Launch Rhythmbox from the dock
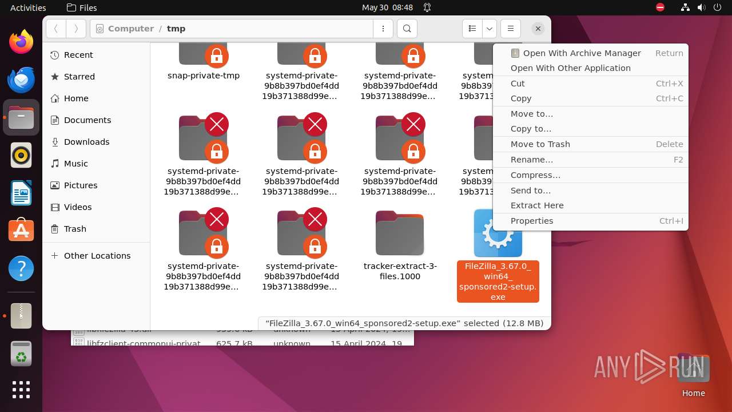The height and width of the screenshot is (412, 732). click(21, 155)
